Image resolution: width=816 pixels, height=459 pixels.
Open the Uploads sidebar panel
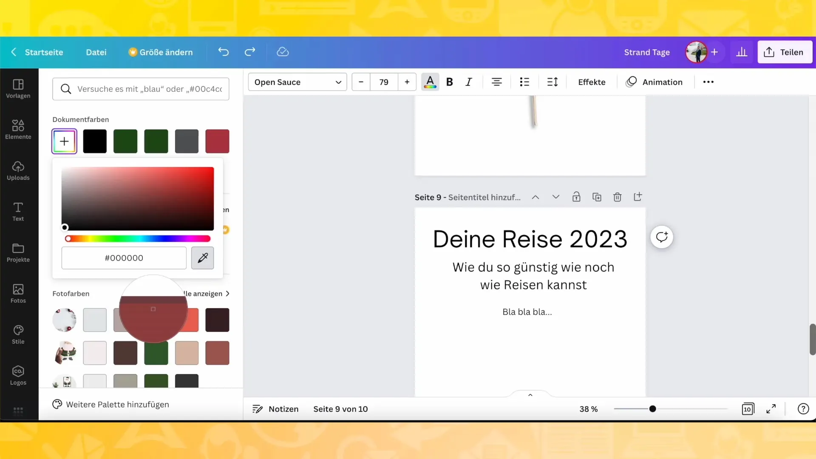tap(18, 171)
